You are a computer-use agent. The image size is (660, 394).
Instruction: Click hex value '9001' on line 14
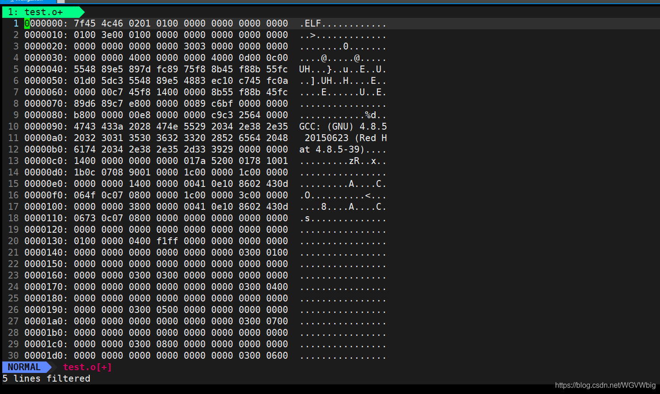[x=140, y=172]
